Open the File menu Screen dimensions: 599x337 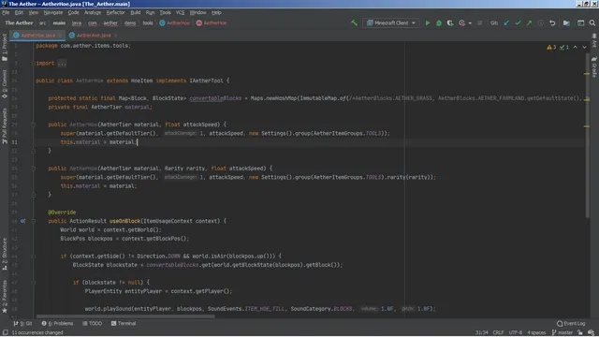tap(6, 12)
